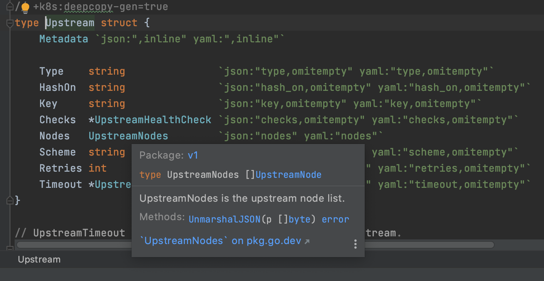Click the Upstream breadcrumb at the bottom

(39, 259)
